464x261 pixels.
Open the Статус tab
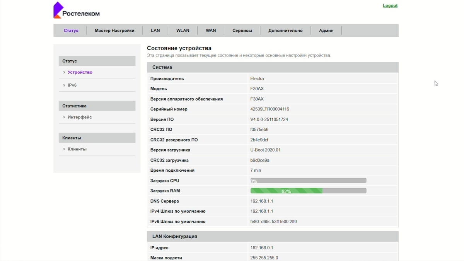tap(71, 31)
